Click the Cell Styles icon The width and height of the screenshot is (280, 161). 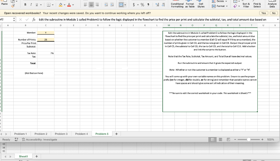pos(201,4)
